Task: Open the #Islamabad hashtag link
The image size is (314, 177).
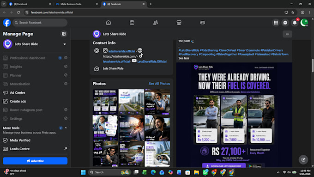Action: click(263, 54)
